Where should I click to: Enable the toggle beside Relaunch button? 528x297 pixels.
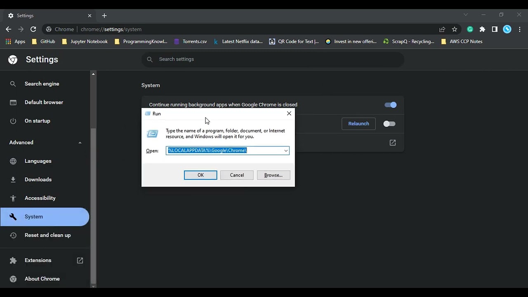[389, 124]
